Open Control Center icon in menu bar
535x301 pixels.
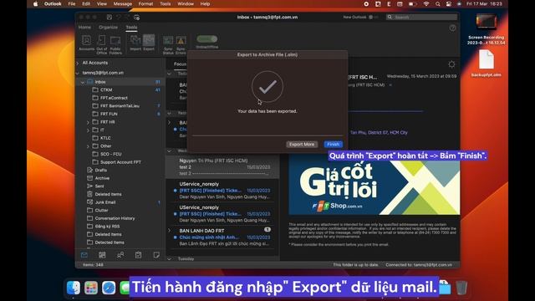[449, 4]
